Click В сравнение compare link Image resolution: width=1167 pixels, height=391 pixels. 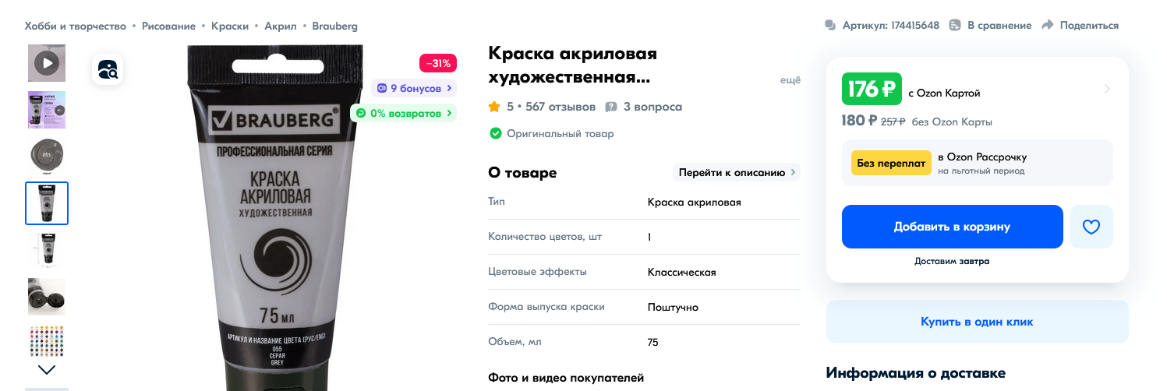[999, 26]
